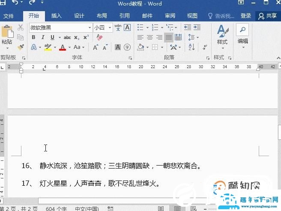Click the bullets list icon
281x211 pixels.
(140, 27)
